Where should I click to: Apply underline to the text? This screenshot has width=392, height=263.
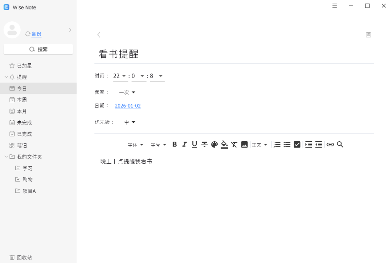195,144
